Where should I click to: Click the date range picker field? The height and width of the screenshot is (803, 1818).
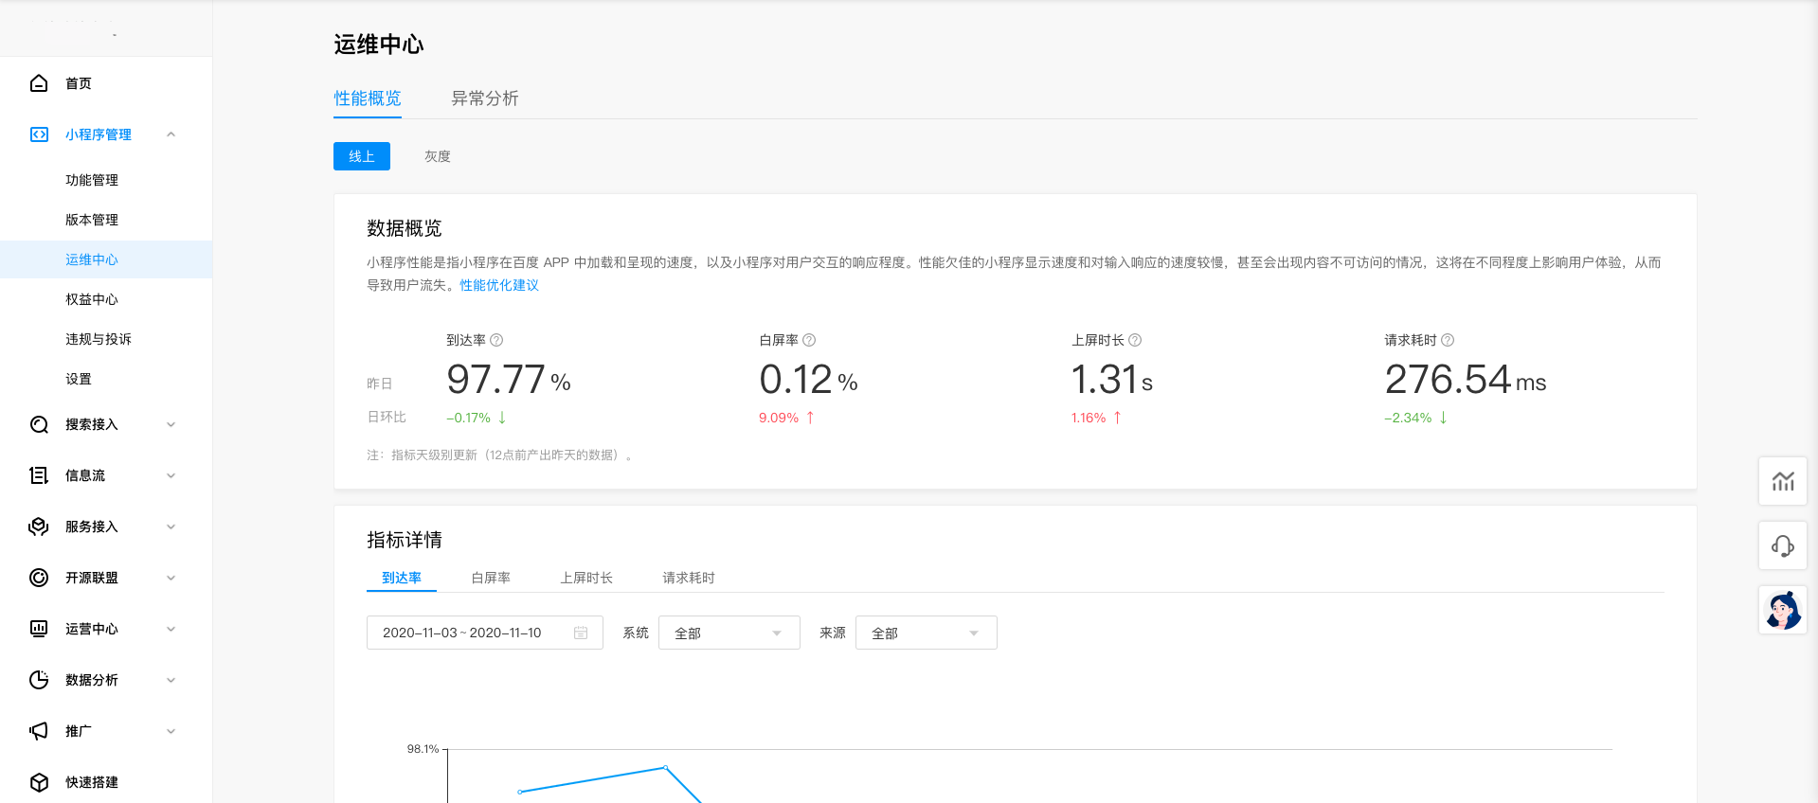click(x=484, y=633)
